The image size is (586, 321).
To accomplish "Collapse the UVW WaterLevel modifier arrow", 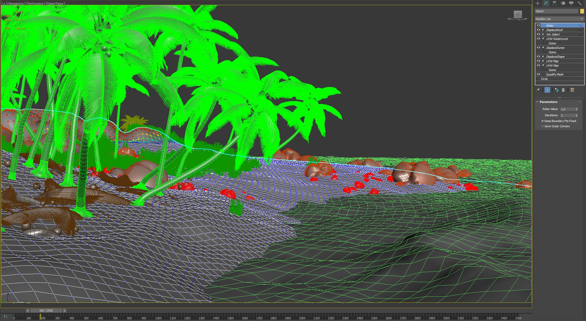I will [x=543, y=39].
